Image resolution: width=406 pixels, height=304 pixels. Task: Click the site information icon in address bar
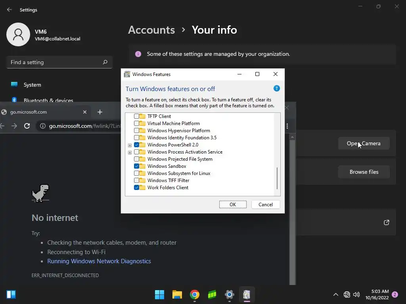click(x=43, y=126)
